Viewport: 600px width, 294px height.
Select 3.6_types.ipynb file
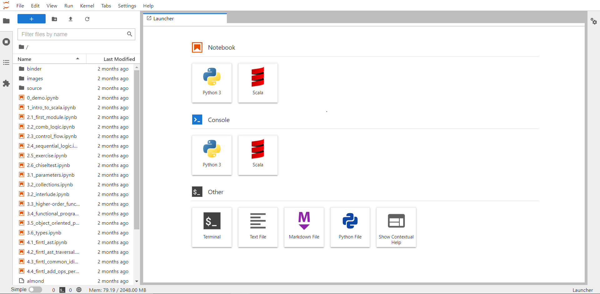click(73, 233)
